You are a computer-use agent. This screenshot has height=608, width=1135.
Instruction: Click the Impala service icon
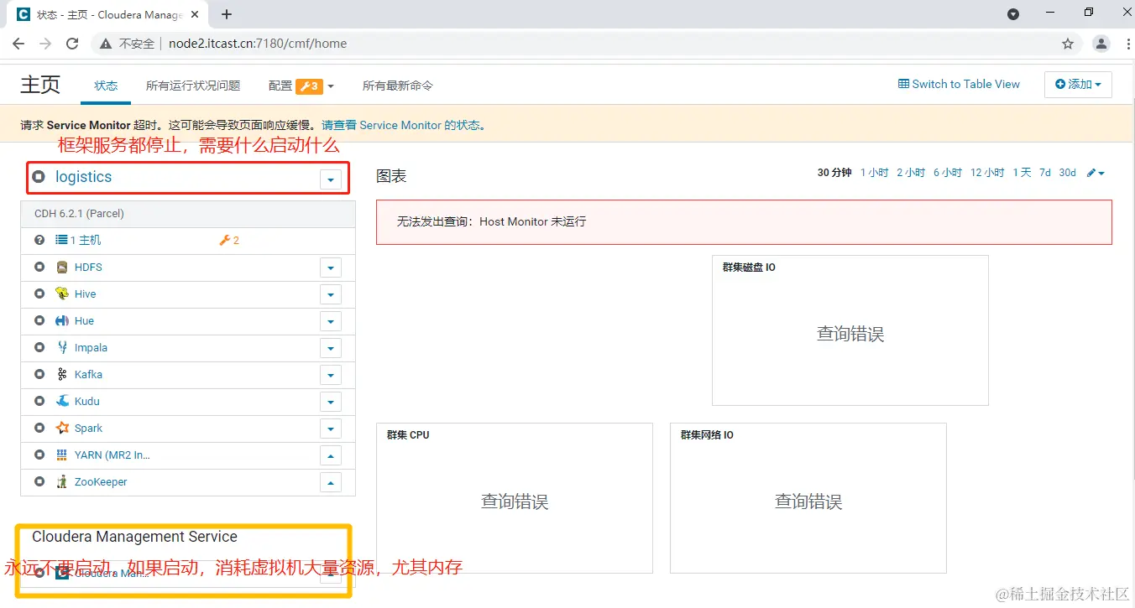tap(61, 347)
